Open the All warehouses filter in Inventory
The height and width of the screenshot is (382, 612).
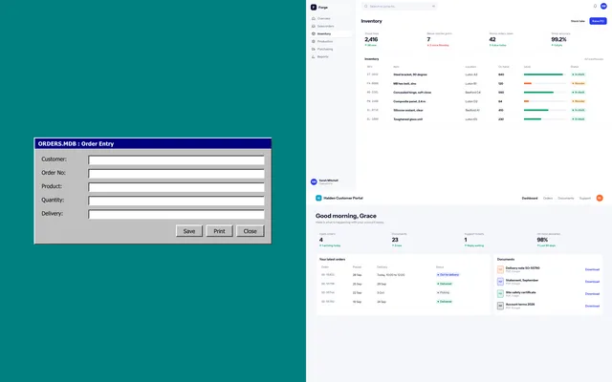point(594,59)
